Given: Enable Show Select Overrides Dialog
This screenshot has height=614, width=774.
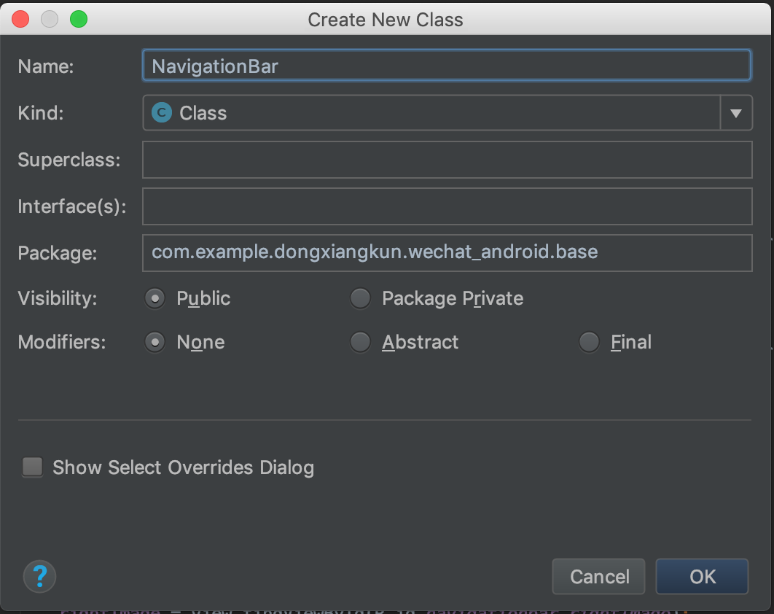Looking at the screenshot, I should [x=32, y=467].
